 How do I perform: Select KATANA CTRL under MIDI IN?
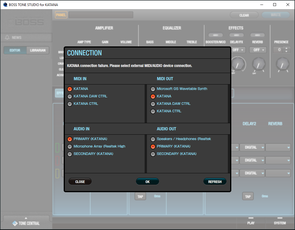[70, 104]
